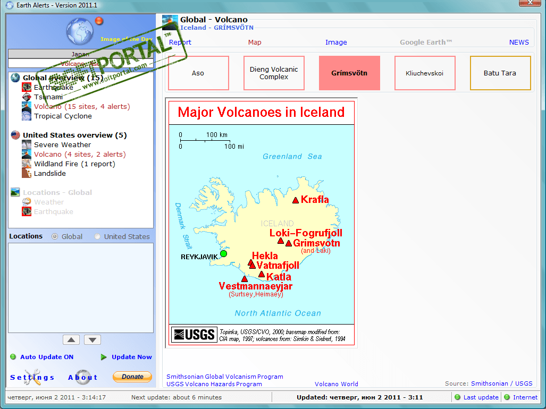Image resolution: width=546 pixels, height=409 pixels.
Task: Click the United States flag icon
Action: (15, 135)
